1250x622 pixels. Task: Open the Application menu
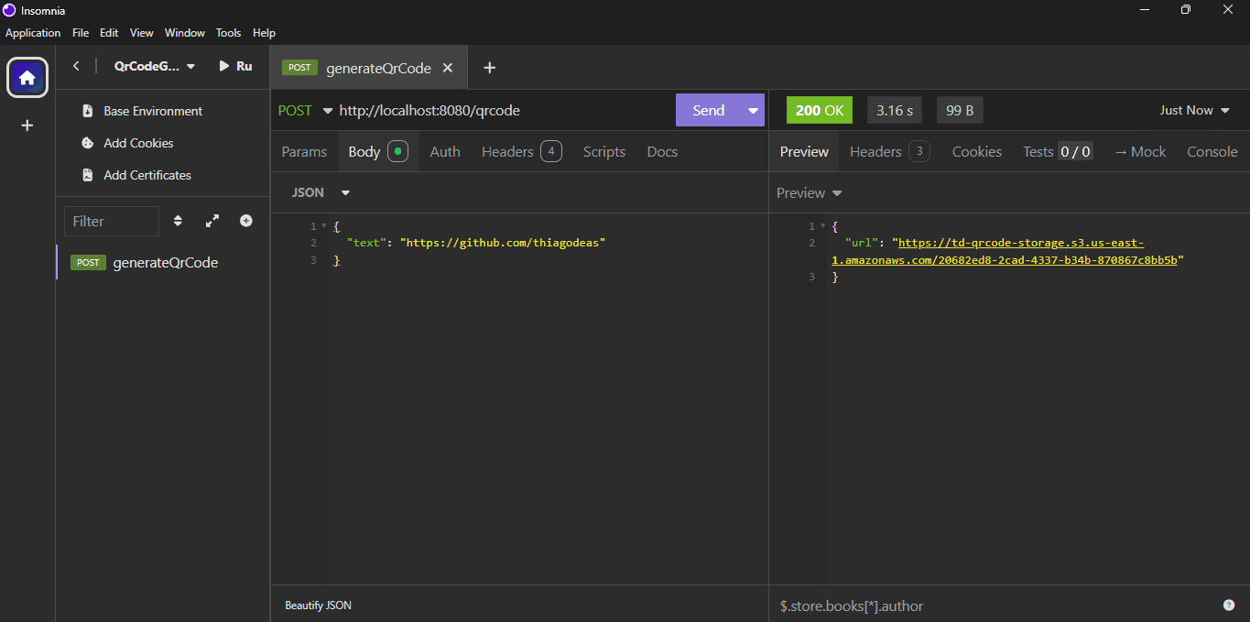[33, 33]
